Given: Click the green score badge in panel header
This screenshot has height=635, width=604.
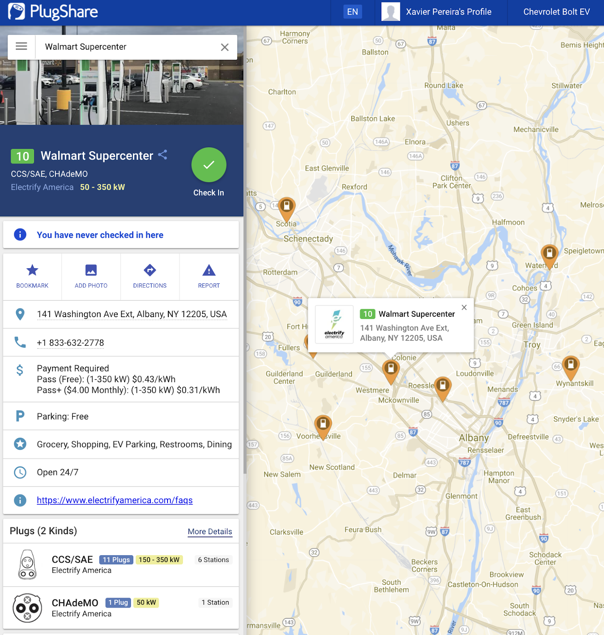Looking at the screenshot, I should click(x=23, y=156).
